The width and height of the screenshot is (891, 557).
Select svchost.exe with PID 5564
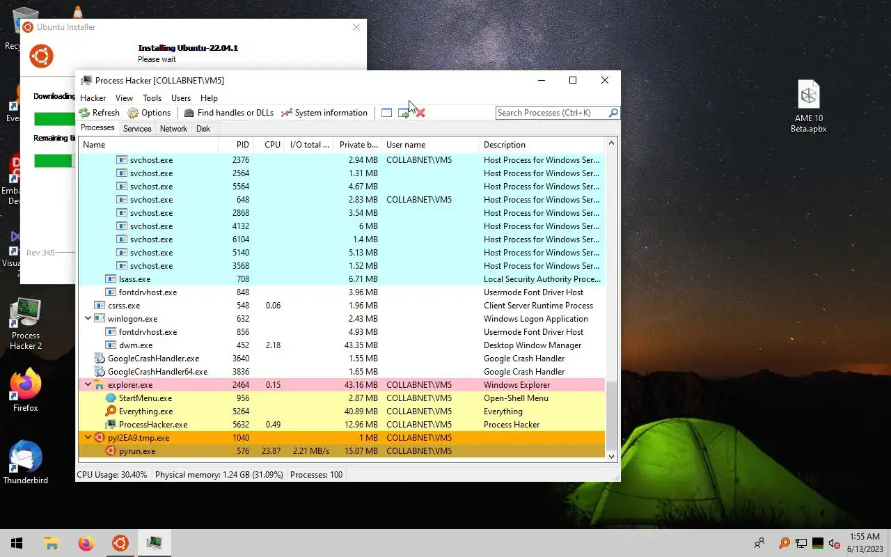pos(342,187)
